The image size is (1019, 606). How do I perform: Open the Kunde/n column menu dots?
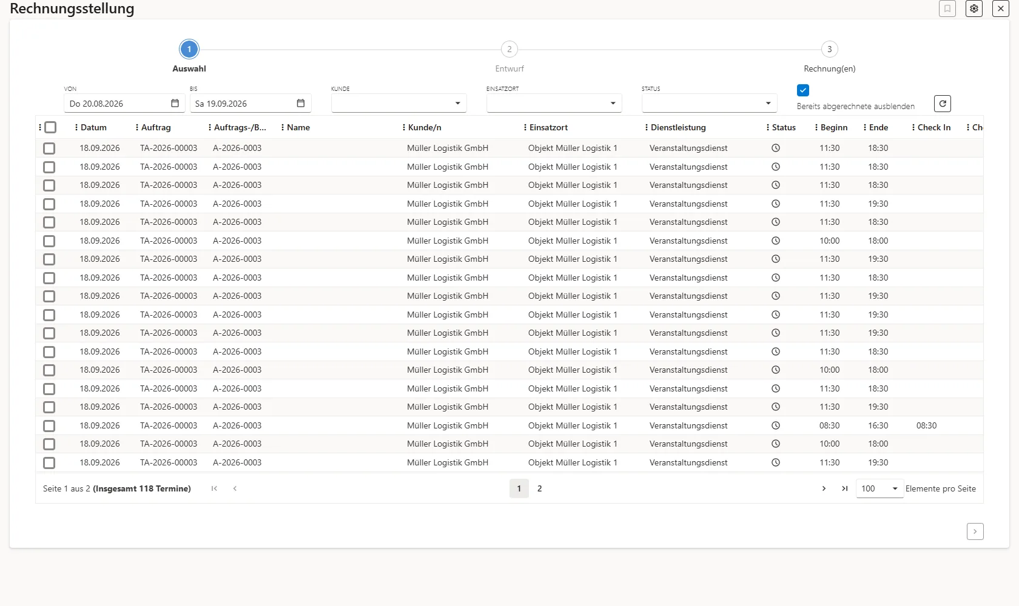(x=404, y=127)
